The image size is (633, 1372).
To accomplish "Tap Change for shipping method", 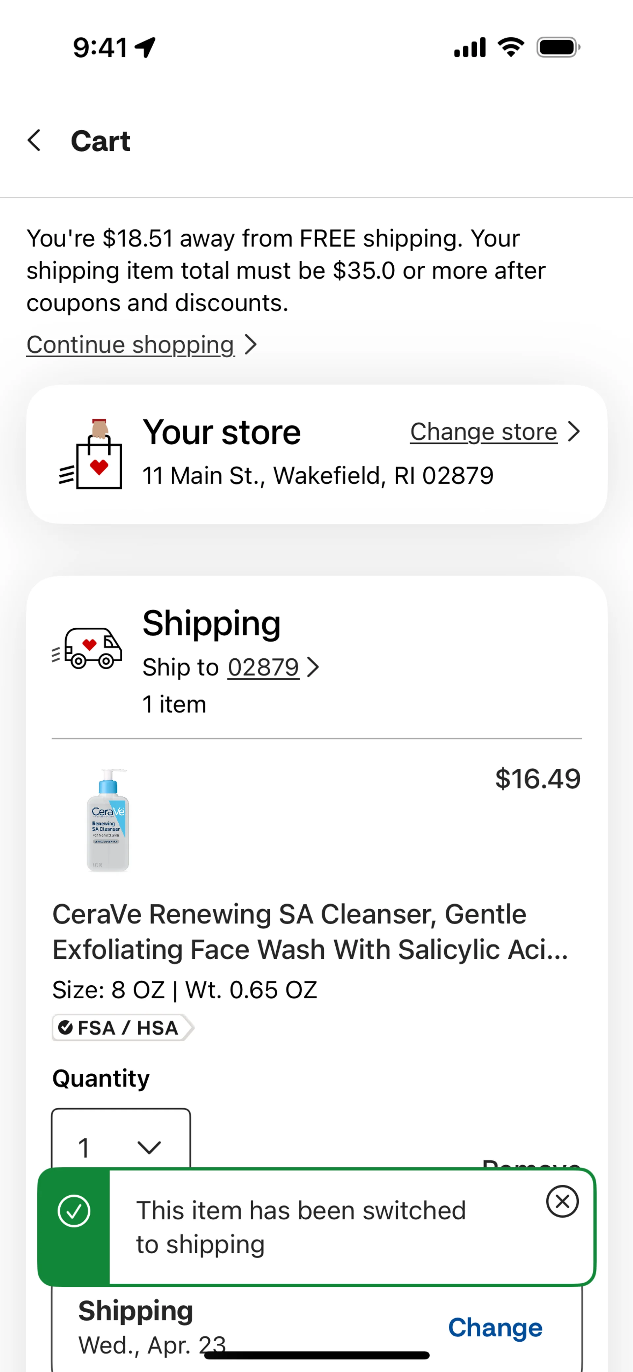I will pos(495,1327).
